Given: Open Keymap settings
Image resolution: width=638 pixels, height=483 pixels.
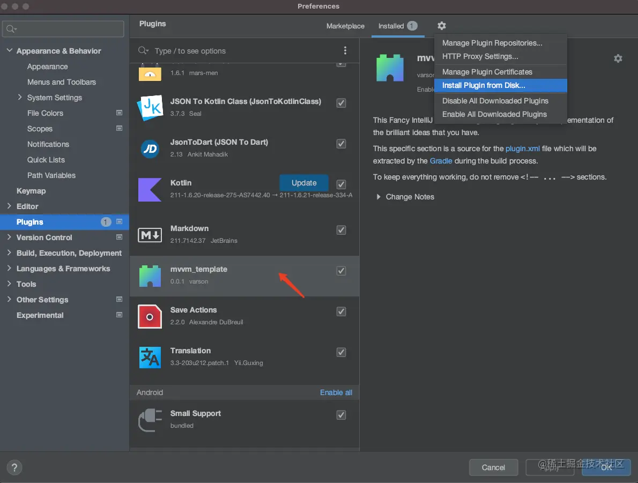Looking at the screenshot, I should pos(31,191).
